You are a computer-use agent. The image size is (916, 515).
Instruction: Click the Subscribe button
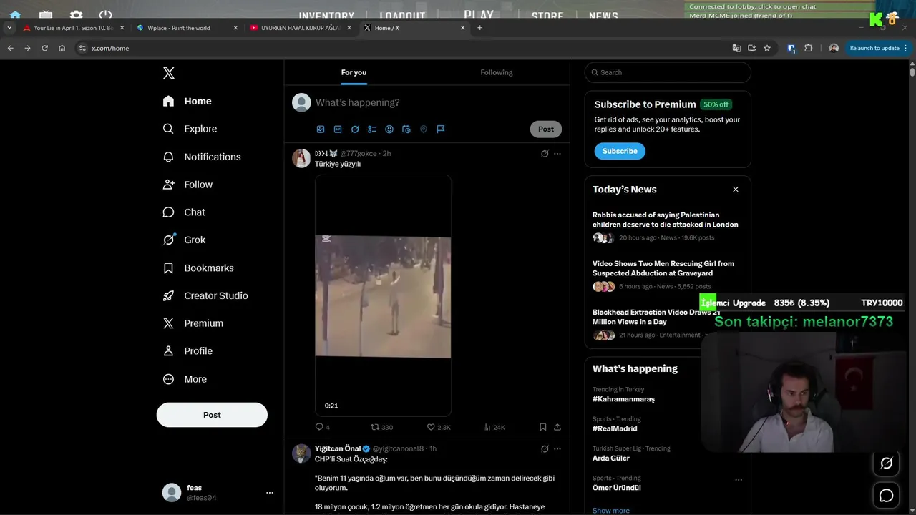(620, 151)
